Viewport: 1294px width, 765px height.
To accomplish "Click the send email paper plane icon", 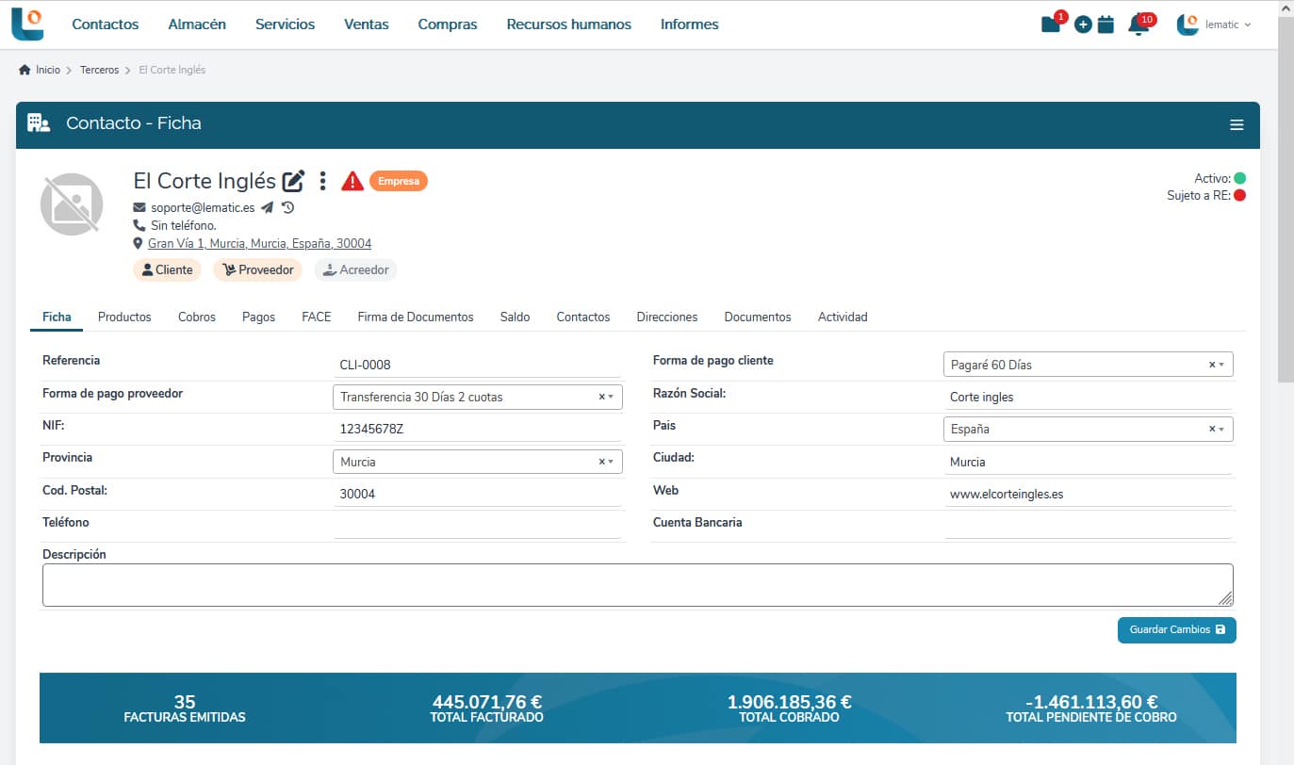I will pos(268,207).
